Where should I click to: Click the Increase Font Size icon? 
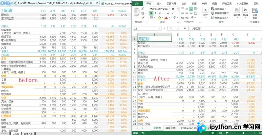tap(168, 13)
